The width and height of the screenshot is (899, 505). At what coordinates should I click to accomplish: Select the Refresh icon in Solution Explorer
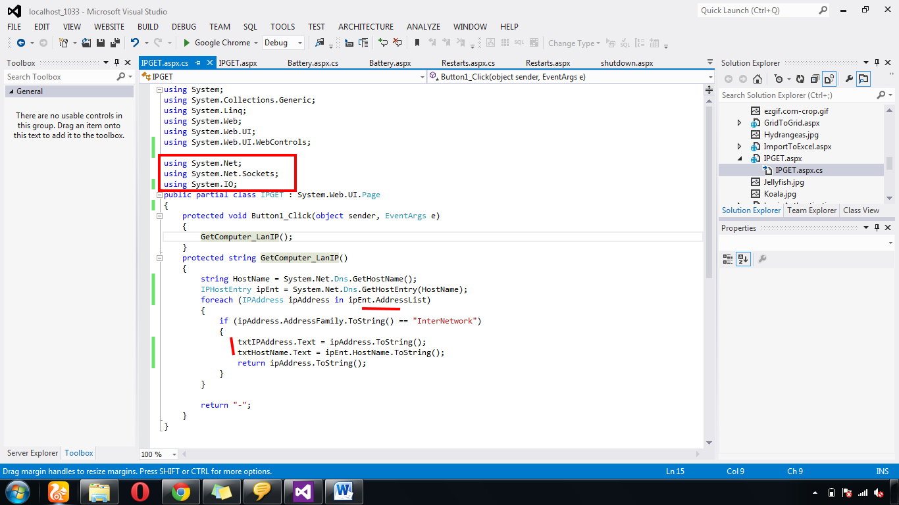tap(800, 80)
